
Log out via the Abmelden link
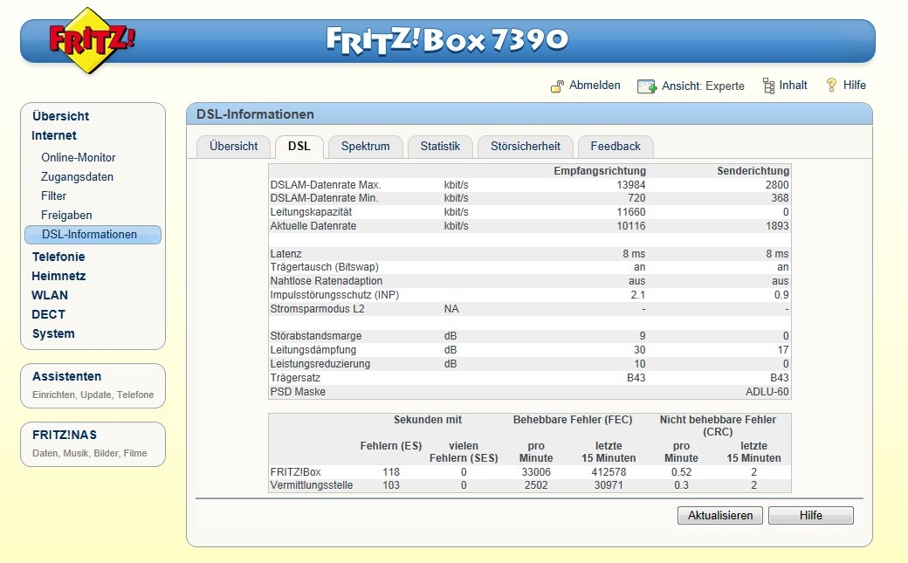(x=595, y=86)
